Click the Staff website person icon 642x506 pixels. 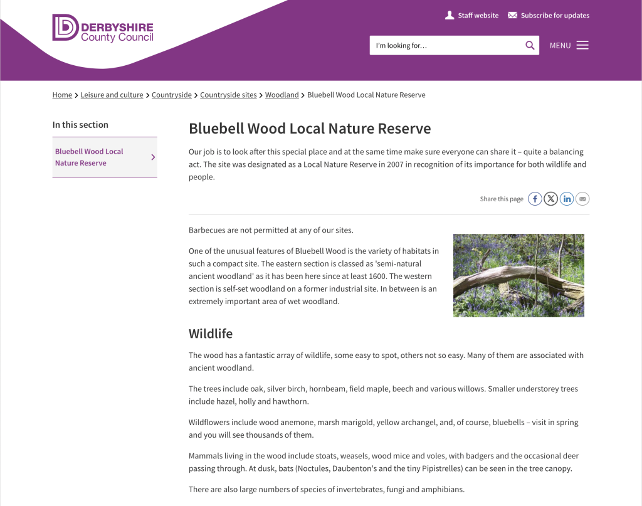click(449, 15)
